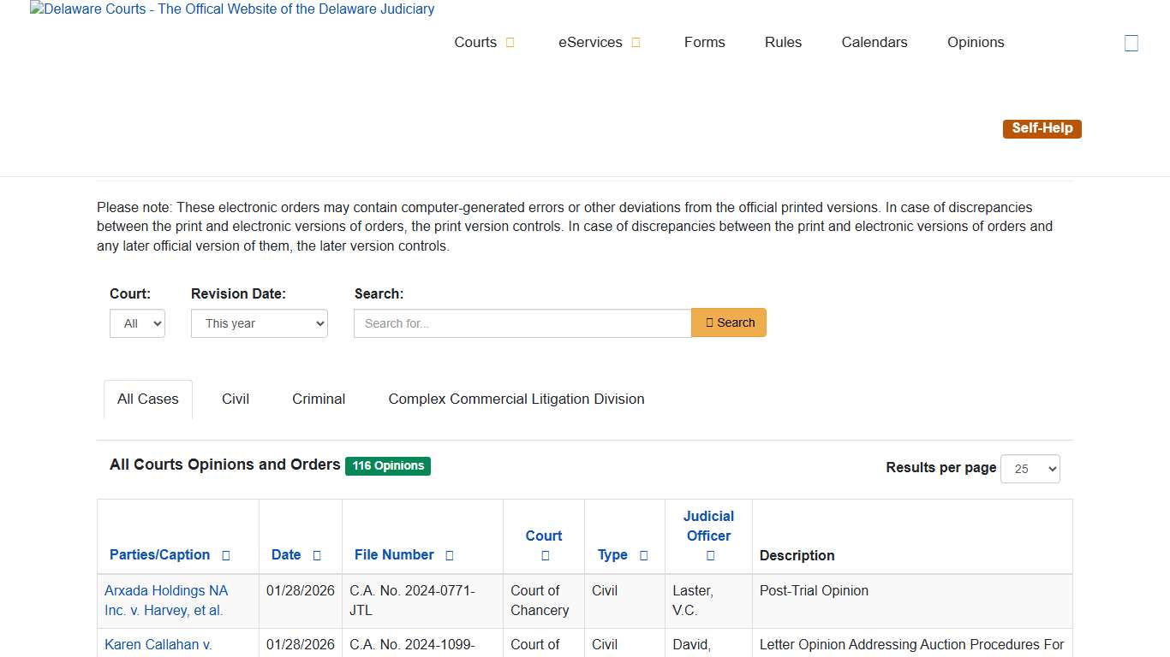Screen dimensions: 1170x657
Task: Click the sort icon beside File Number
Action: (x=450, y=555)
